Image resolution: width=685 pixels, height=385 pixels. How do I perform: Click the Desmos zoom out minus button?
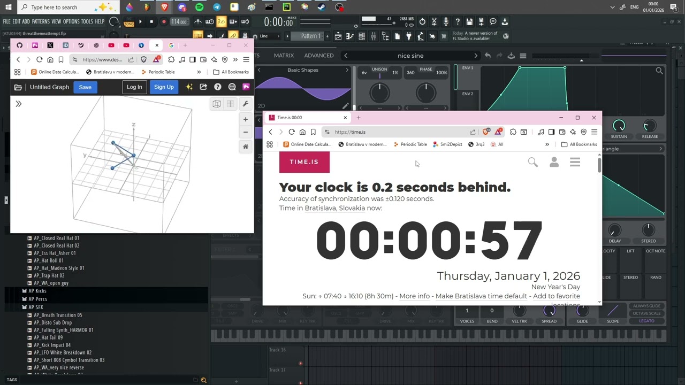tap(246, 132)
